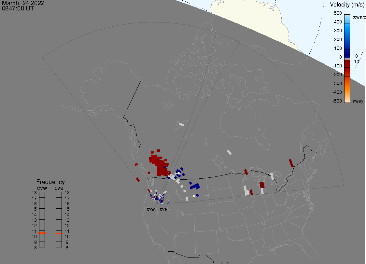Select the 18 label beside cvw frequency bar

click(x=34, y=193)
